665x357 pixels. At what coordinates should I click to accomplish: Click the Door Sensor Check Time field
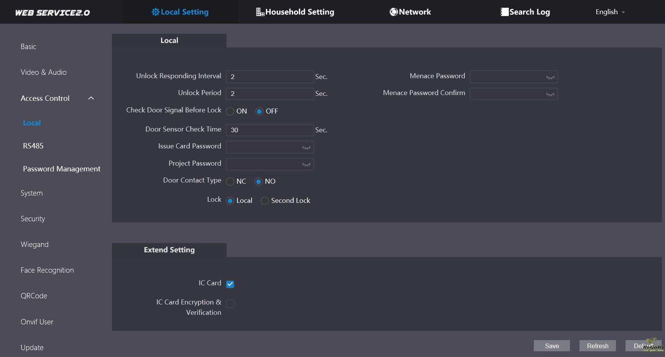(x=270, y=130)
